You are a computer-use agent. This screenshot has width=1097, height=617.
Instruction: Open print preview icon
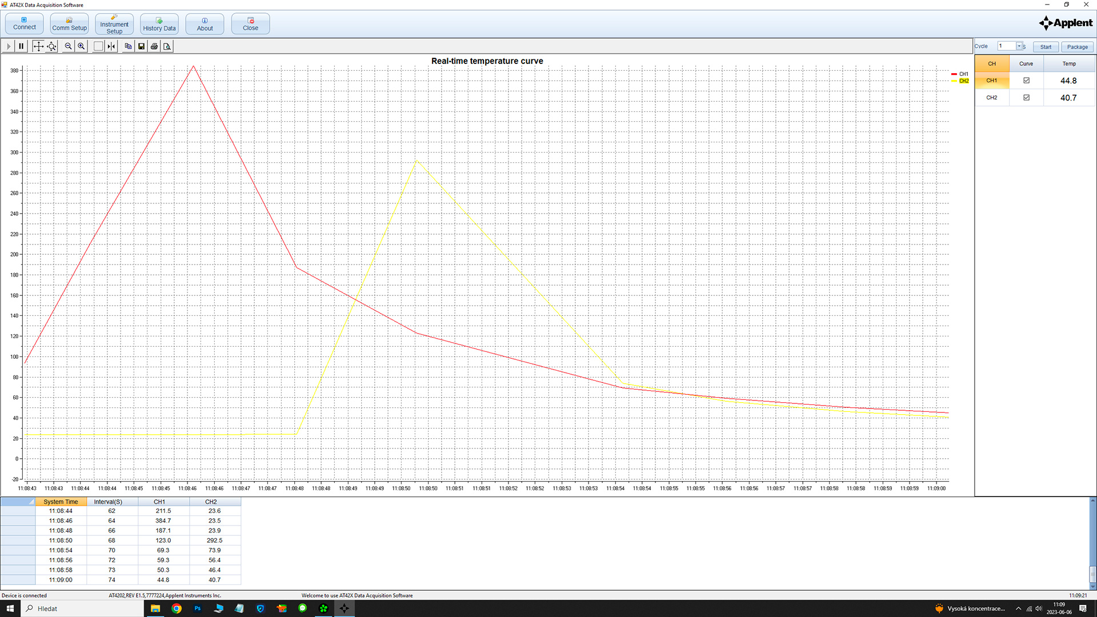(x=167, y=46)
